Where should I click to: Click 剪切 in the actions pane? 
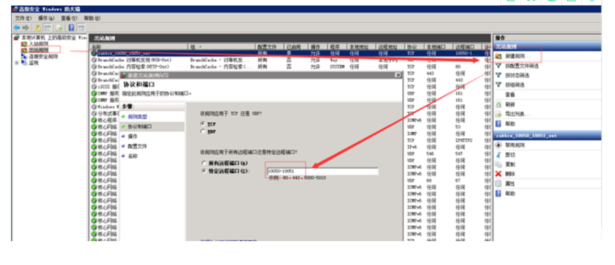(510, 155)
